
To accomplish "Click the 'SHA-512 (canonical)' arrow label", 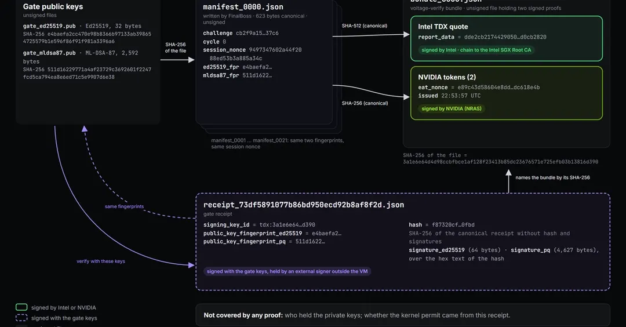I will [x=365, y=26].
